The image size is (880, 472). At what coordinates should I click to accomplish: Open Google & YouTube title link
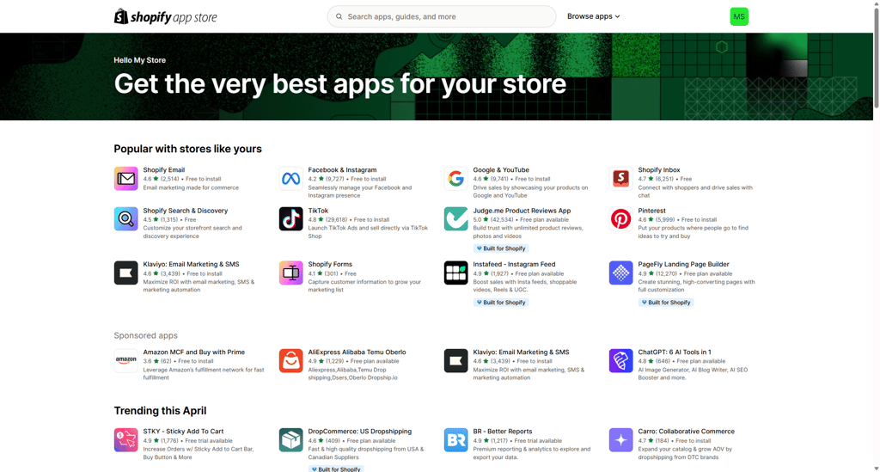coord(501,170)
